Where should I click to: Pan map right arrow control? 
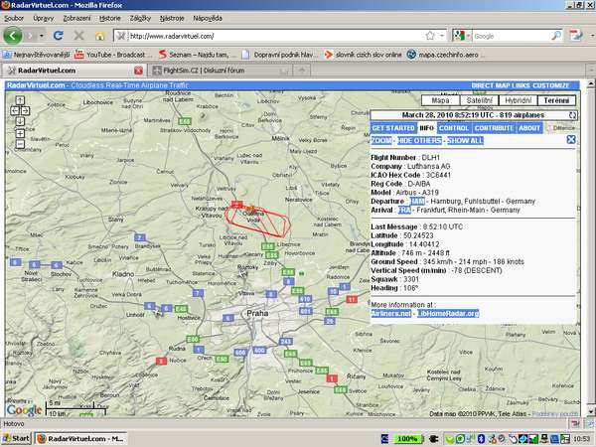(x=25, y=111)
